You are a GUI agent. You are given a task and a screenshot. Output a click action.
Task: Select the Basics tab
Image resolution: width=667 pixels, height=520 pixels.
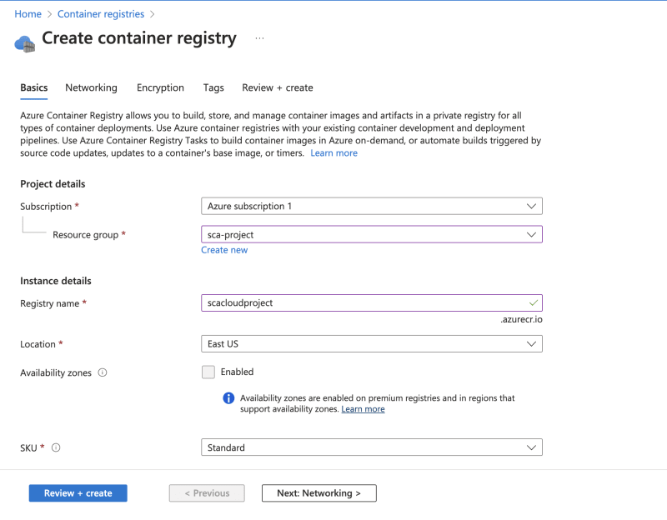tap(34, 87)
